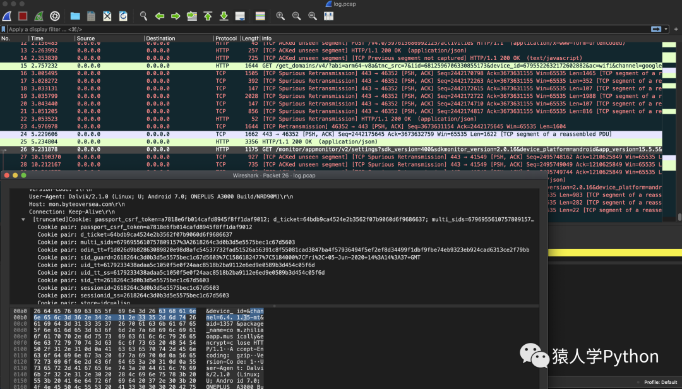This screenshot has width=682, height=389.
Task: Open the Profile: Default status bar menu
Action: pyautogui.click(x=661, y=383)
